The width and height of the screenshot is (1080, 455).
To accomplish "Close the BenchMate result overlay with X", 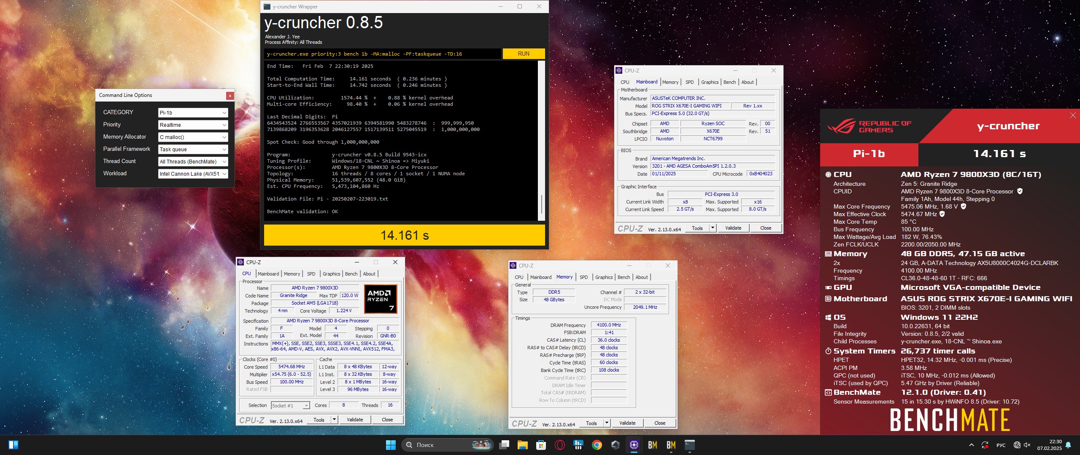I will pyautogui.click(x=1073, y=115).
